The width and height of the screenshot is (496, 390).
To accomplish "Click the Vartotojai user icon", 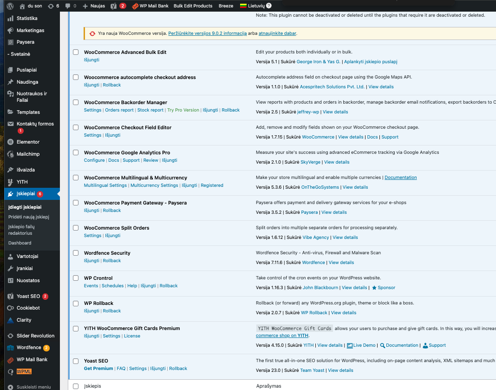I will click(x=10, y=257).
